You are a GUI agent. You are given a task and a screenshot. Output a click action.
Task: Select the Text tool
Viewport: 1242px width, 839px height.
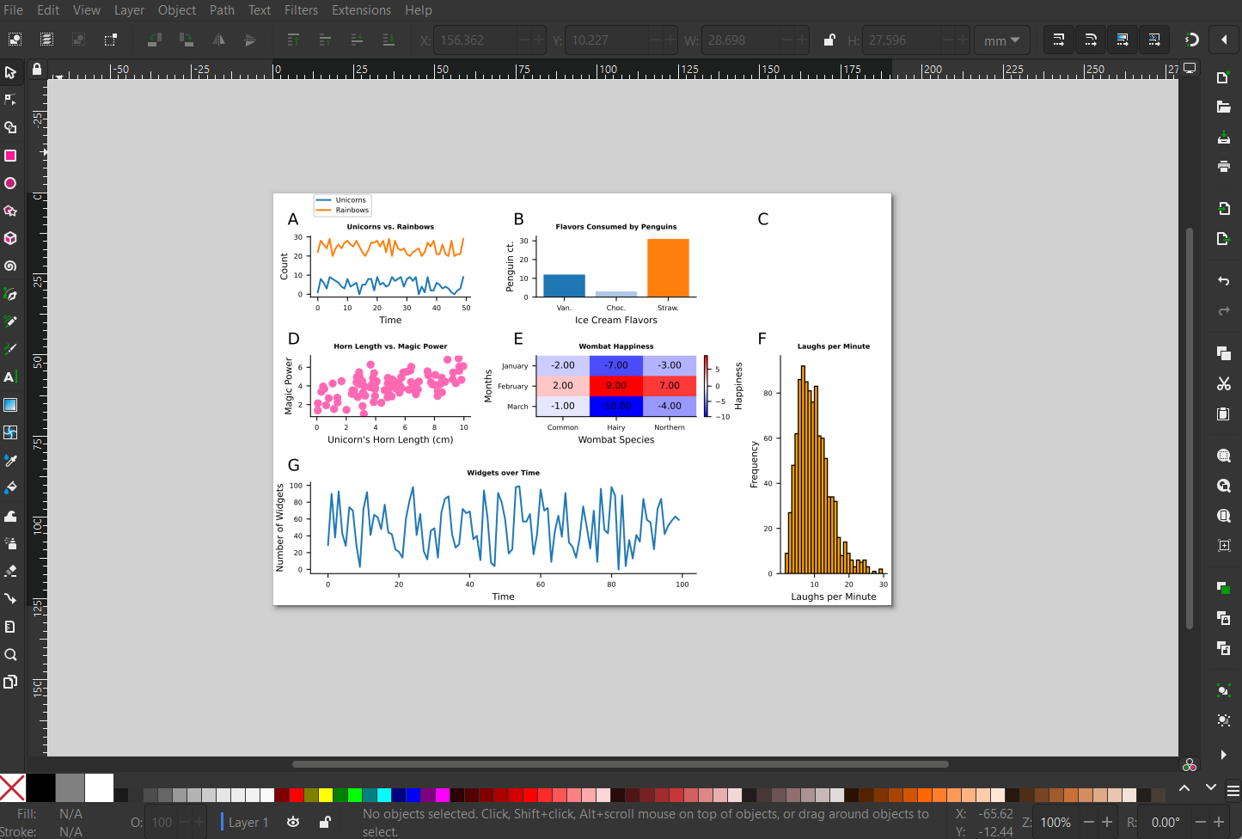11,377
